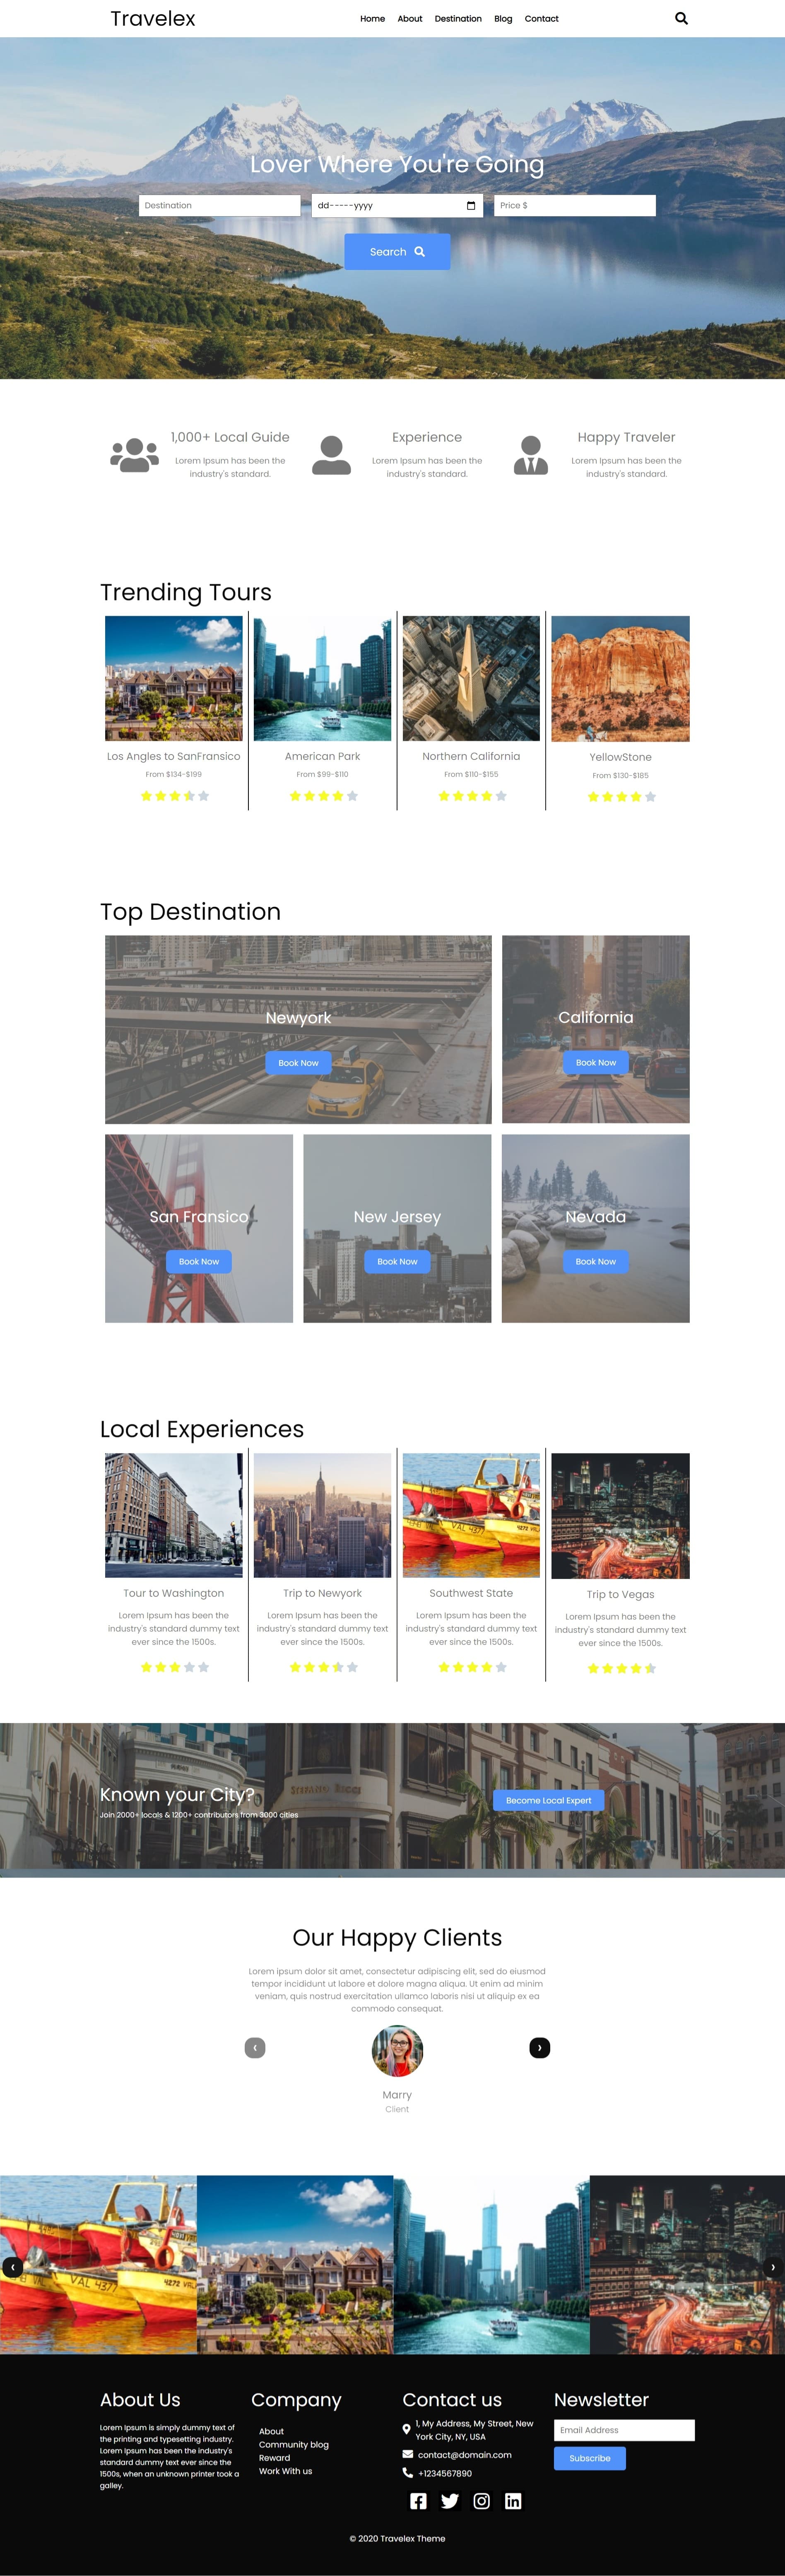The height and width of the screenshot is (2576, 785).
Task: Open Southwest State boats image
Action: pyautogui.click(x=472, y=1515)
